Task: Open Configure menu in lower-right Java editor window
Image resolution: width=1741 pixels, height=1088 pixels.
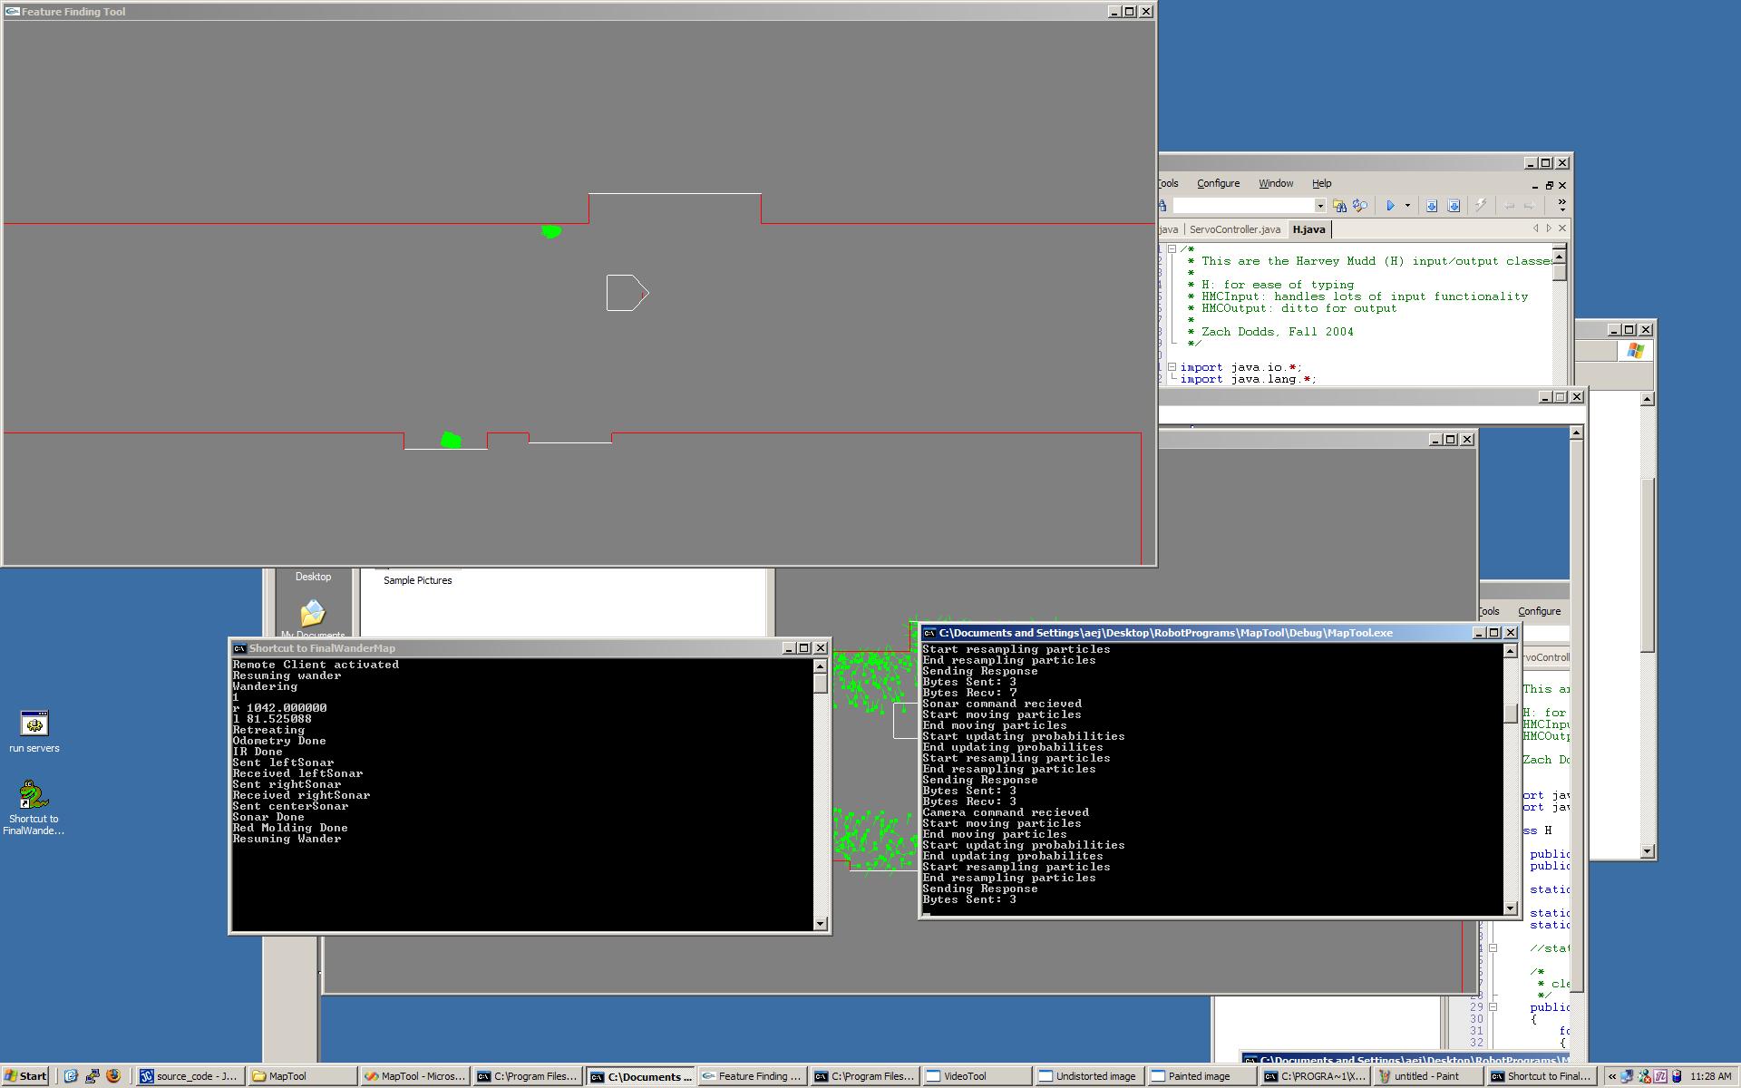Action: [1539, 611]
